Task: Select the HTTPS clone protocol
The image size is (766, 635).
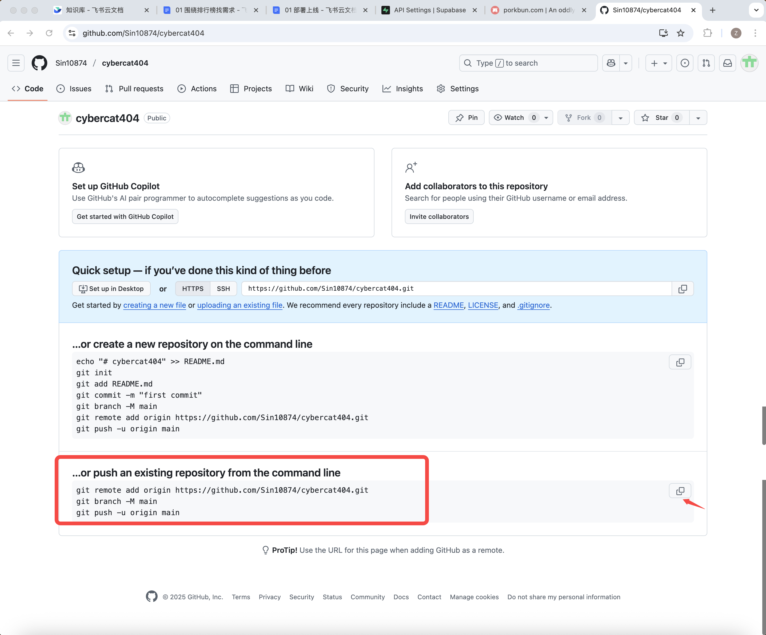Action: [193, 289]
